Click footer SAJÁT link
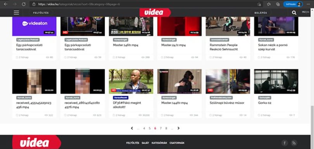 [x=145, y=143]
